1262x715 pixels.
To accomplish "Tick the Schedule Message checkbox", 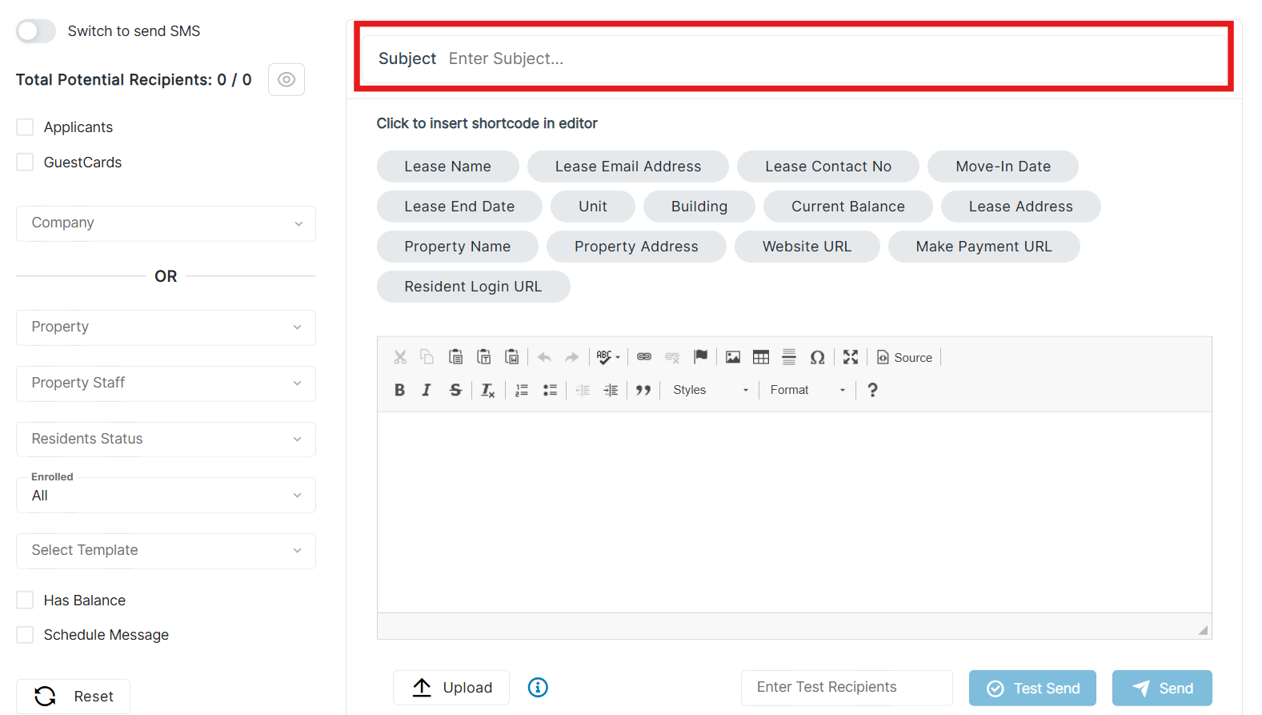I will pos(26,635).
